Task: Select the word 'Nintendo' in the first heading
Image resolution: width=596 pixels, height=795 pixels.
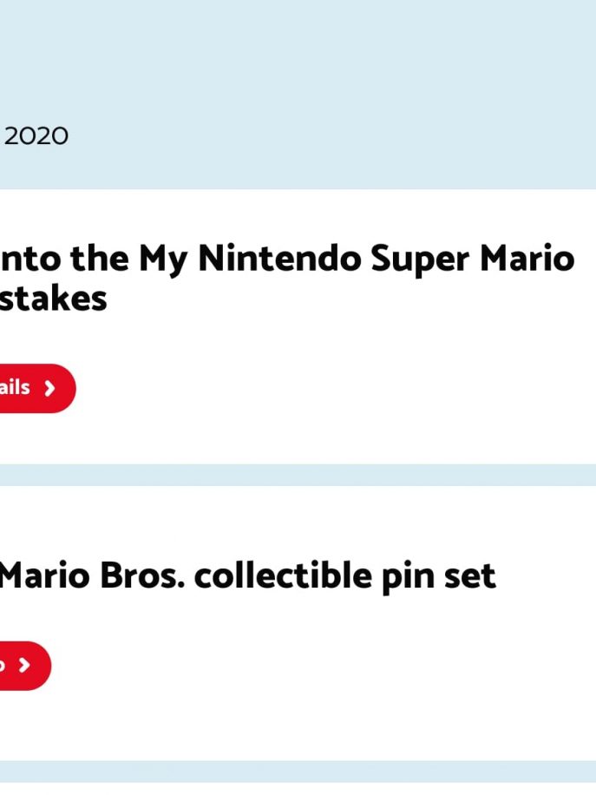Action: coord(280,258)
